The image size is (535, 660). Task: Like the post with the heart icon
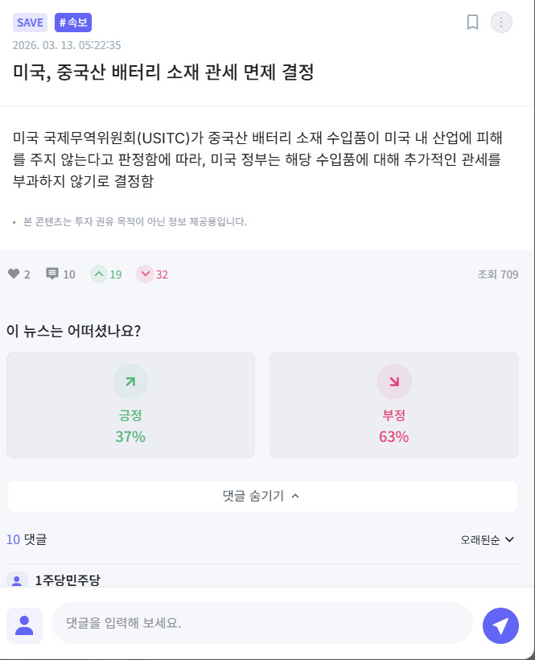coord(14,274)
